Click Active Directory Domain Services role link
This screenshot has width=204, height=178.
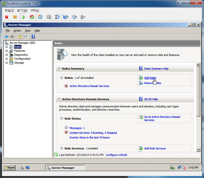[89, 86]
